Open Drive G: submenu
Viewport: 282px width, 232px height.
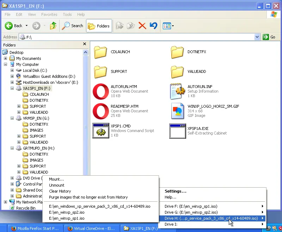212,212
